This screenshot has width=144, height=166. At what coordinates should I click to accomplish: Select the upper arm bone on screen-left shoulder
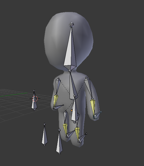pos(58,86)
